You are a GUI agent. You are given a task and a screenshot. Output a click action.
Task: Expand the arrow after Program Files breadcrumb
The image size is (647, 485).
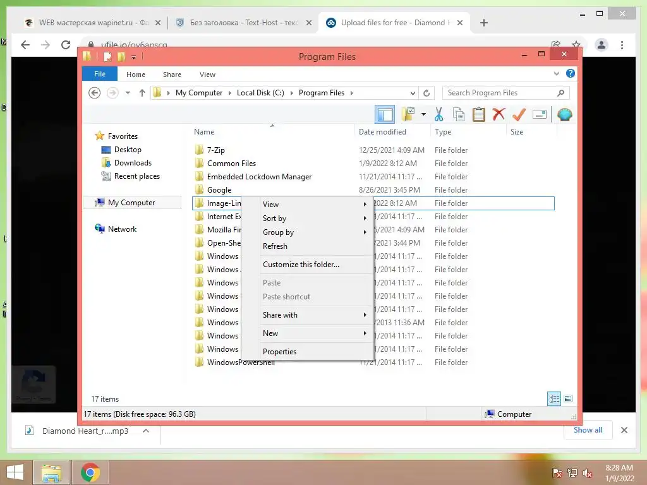point(351,93)
